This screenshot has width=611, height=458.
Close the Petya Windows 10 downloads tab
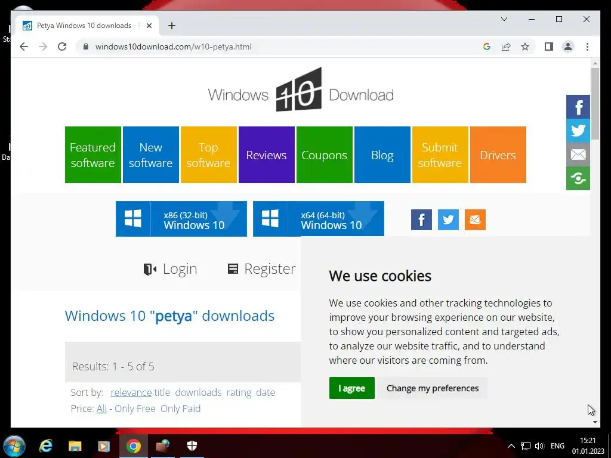point(149,26)
